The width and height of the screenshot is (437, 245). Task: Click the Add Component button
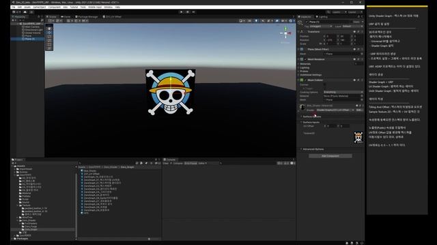(330, 156)
